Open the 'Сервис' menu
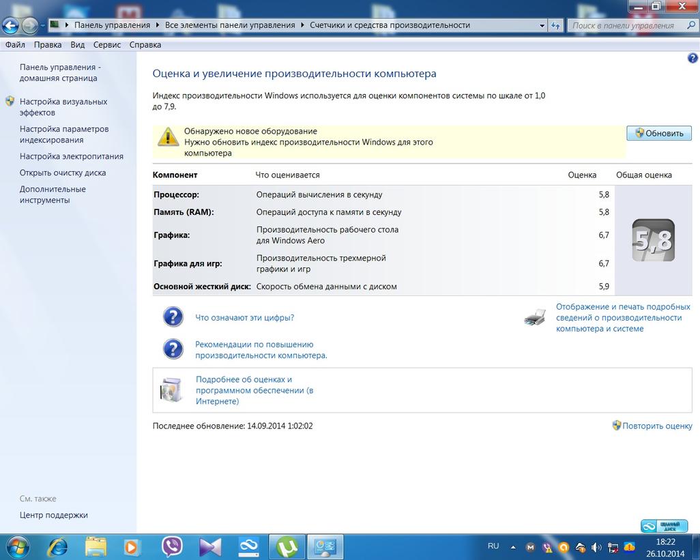 (x=107, y=44)
